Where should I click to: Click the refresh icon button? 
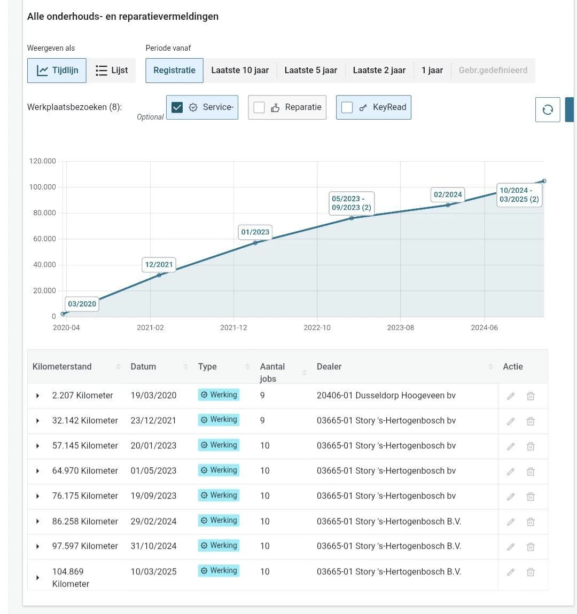point(547,109)
